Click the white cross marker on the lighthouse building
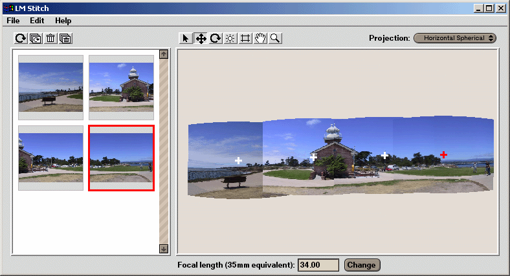The height and width of the screenshot is (276, 510). (x=313, y=158)
